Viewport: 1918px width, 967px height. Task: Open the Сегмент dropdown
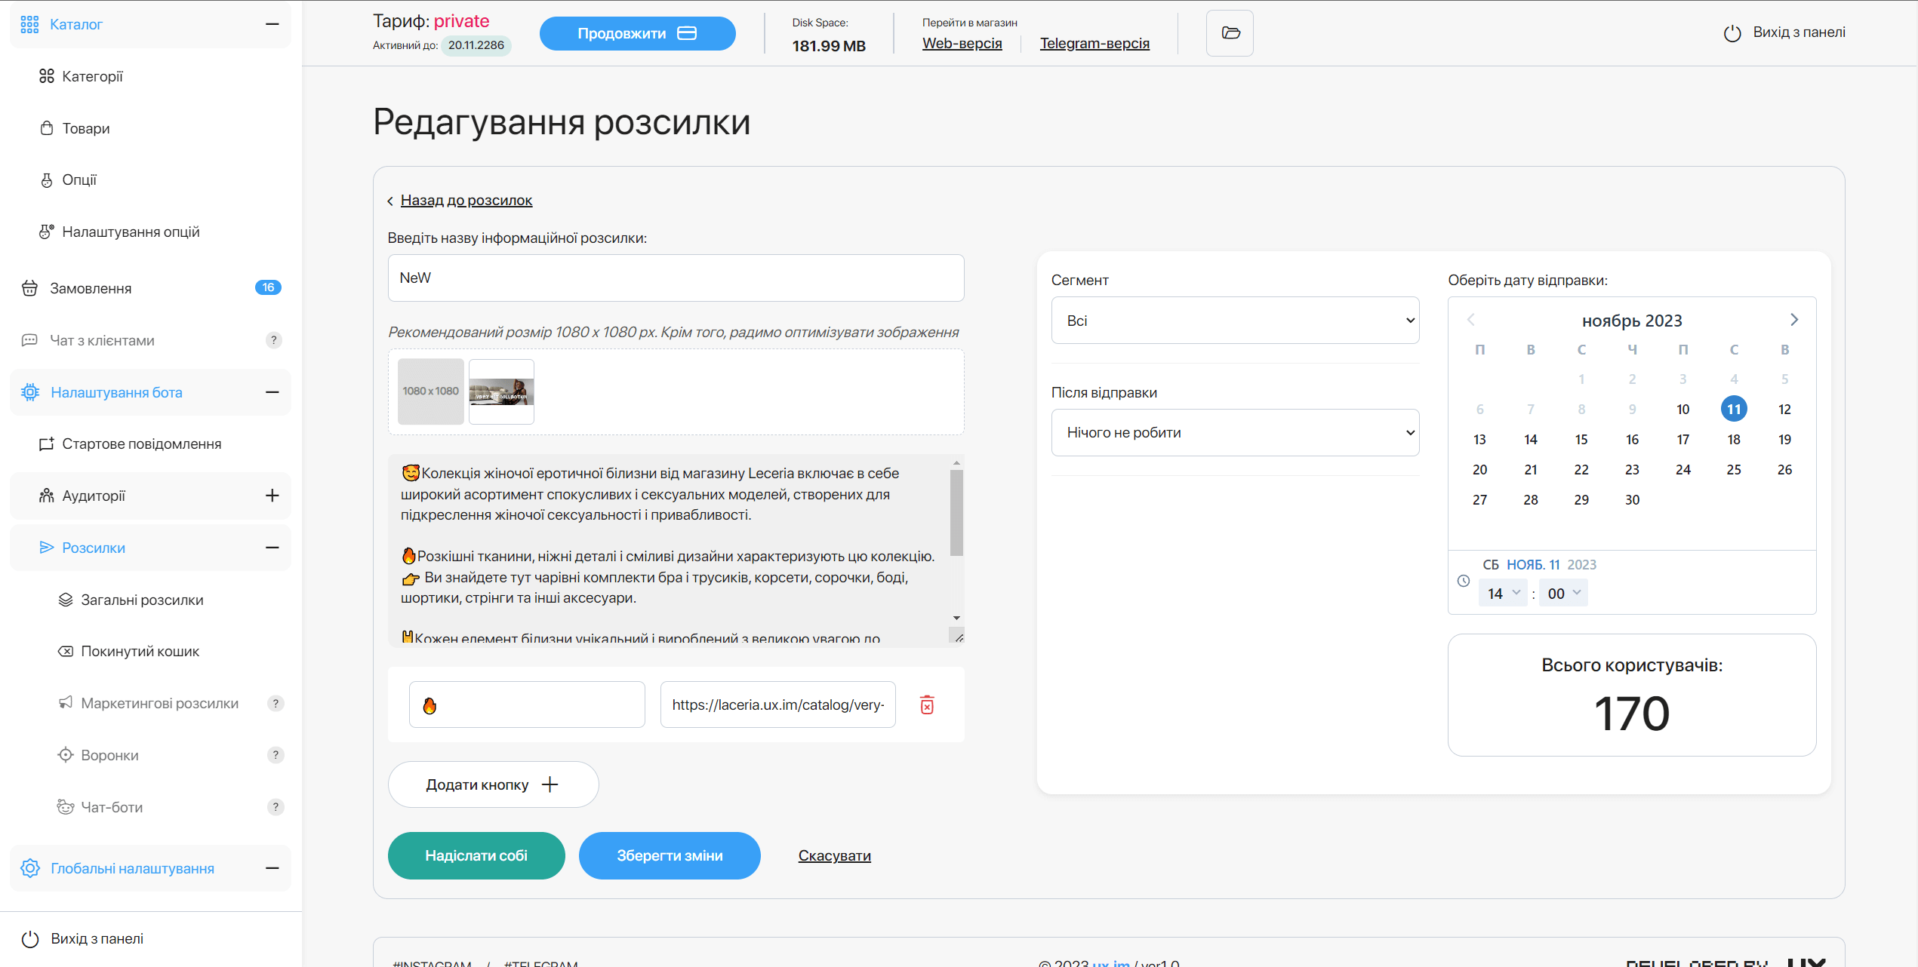pos(1235,321)
